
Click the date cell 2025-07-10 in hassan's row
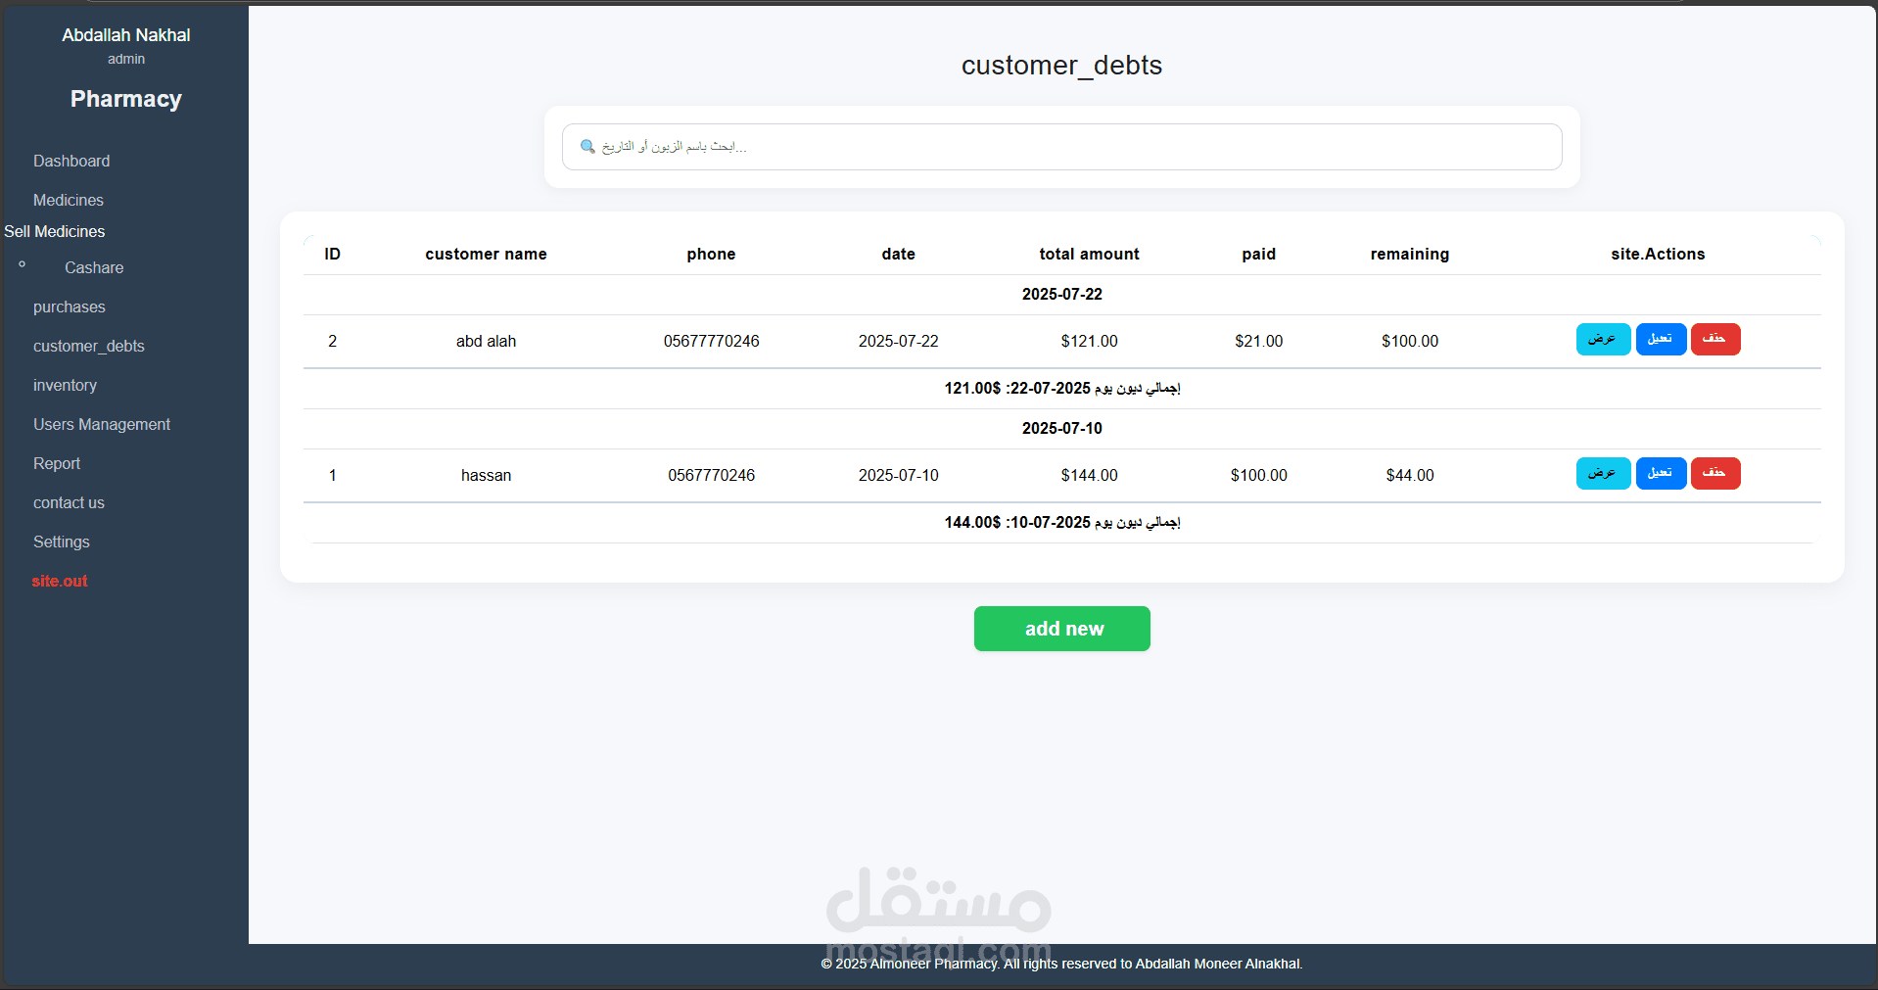coord(898,475)
